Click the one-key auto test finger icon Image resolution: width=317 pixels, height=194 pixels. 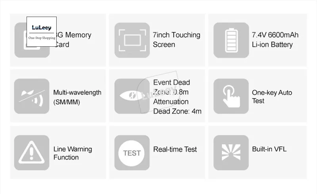(x=231, y=96)
